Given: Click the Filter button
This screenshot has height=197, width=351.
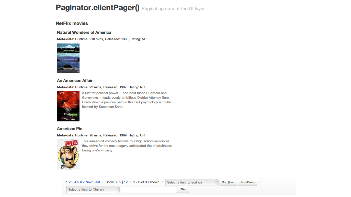Looking at the screenshot, I should 183,189.
